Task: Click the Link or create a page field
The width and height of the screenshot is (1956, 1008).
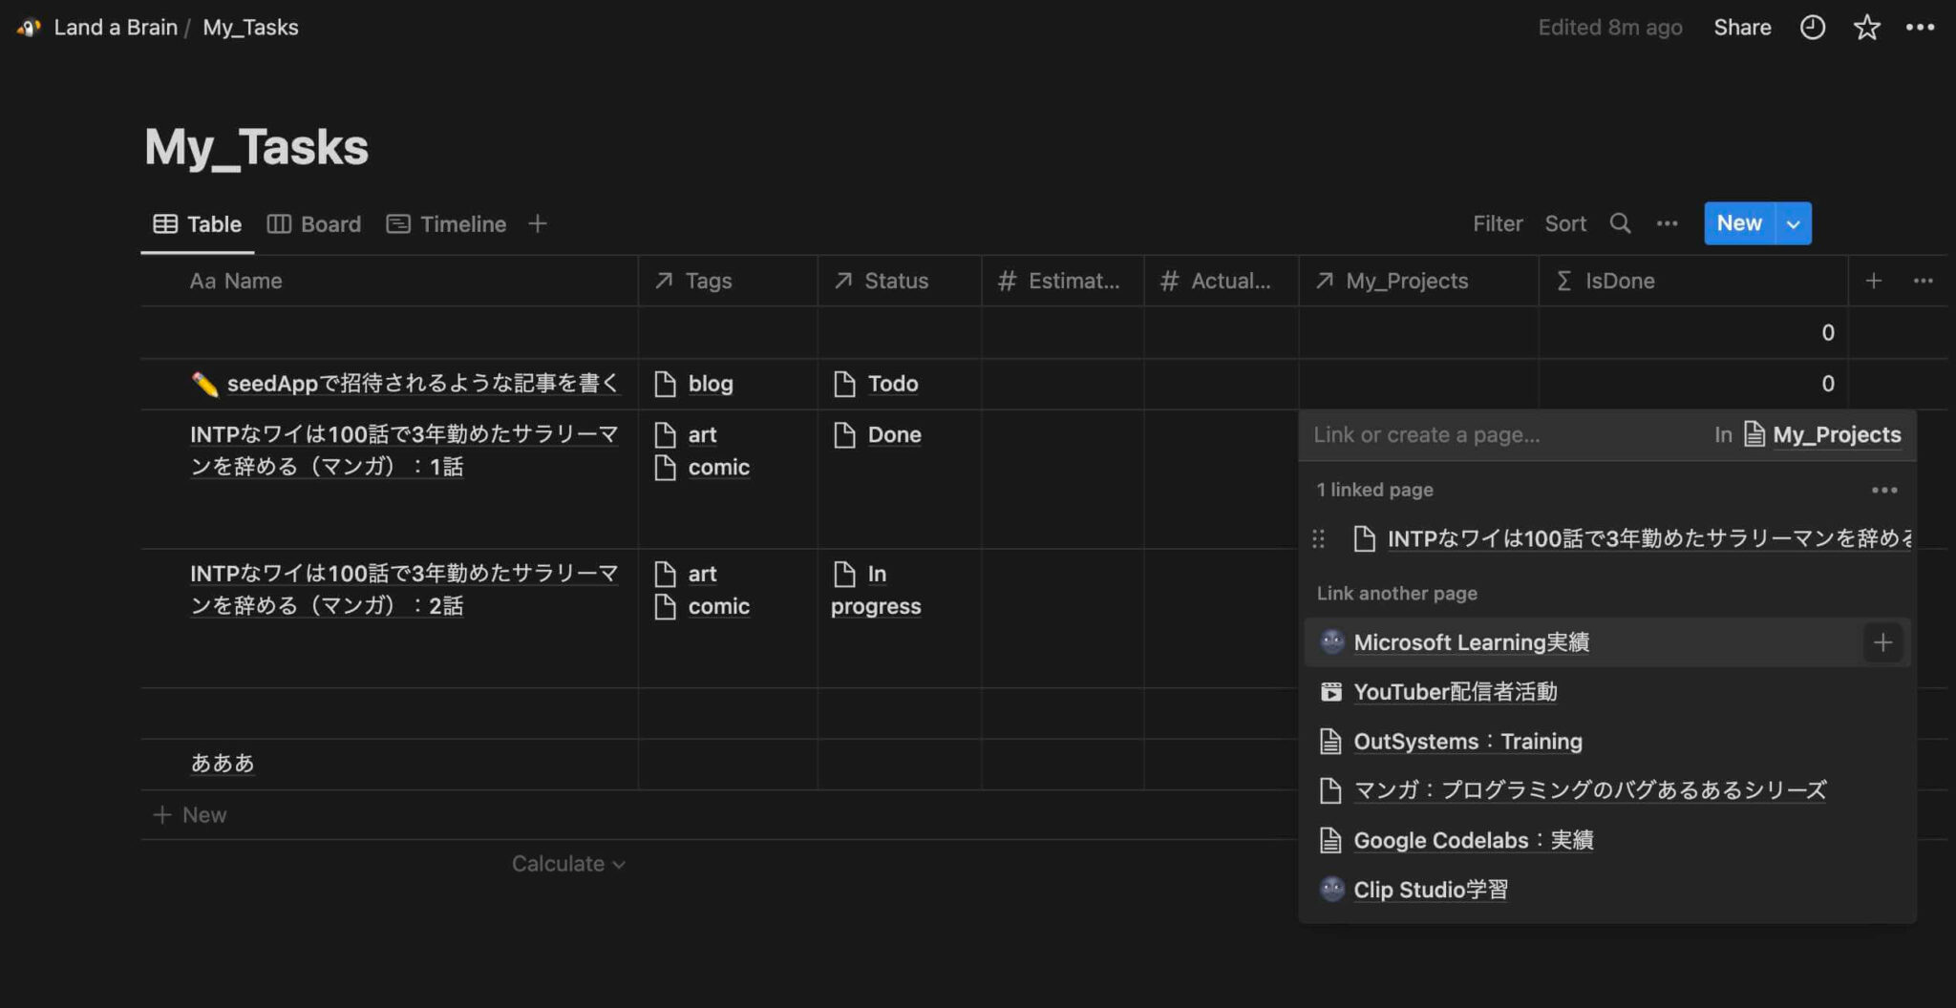Action: (x=1507, y=435)
